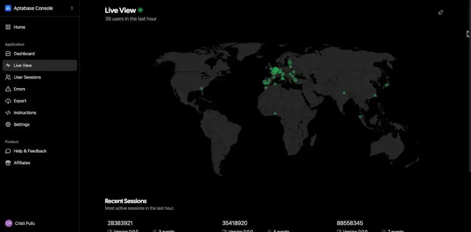471x232 pixels.
Task: Open Settings from sidebar
Action: 40,124
